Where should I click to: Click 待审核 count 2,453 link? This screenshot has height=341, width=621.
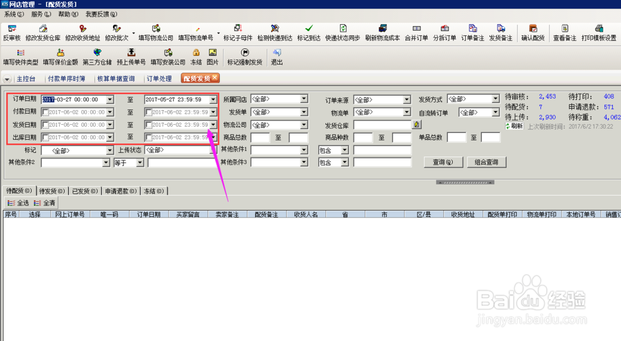pos(547,96)
